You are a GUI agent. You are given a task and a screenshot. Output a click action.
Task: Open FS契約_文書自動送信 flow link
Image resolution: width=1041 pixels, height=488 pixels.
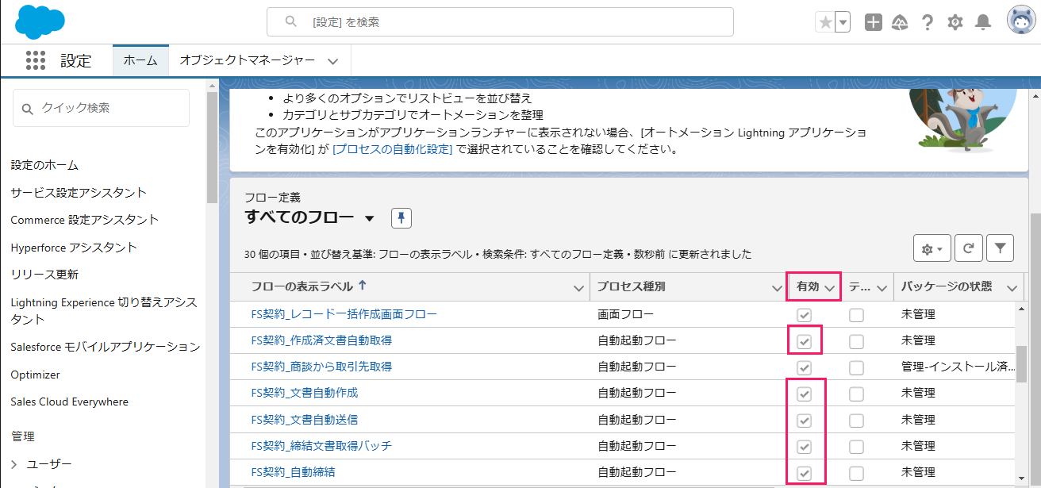304,419
